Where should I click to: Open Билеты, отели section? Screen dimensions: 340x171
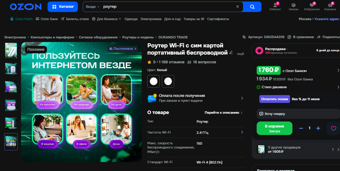pos(75,19)
